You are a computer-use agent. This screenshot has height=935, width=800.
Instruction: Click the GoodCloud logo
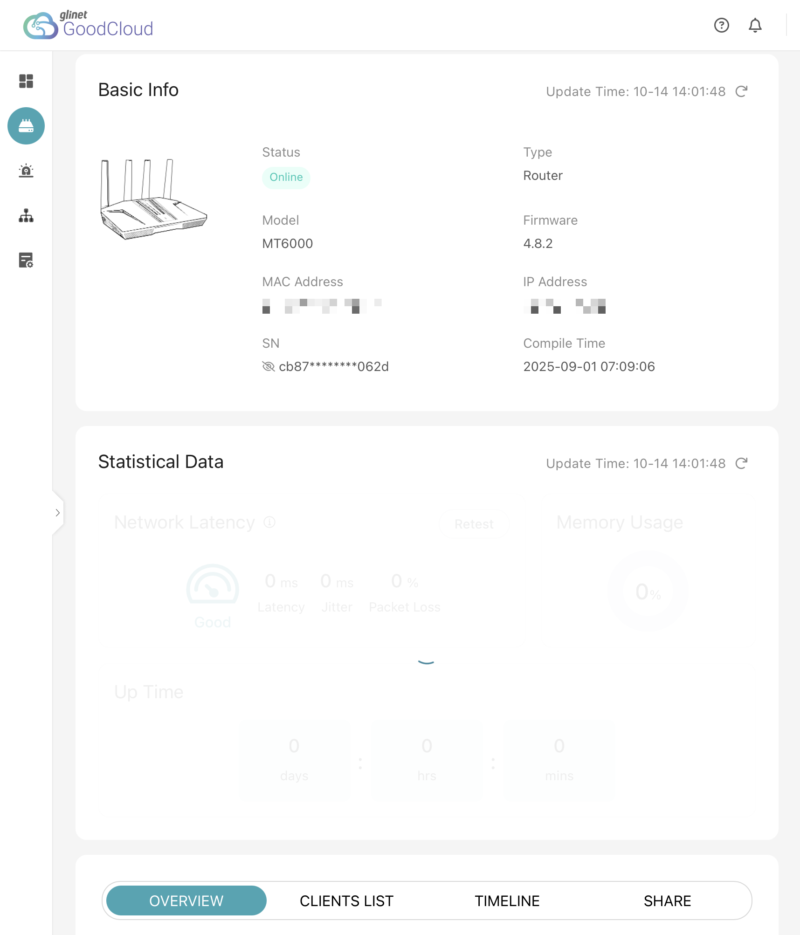tap(89, 25)
